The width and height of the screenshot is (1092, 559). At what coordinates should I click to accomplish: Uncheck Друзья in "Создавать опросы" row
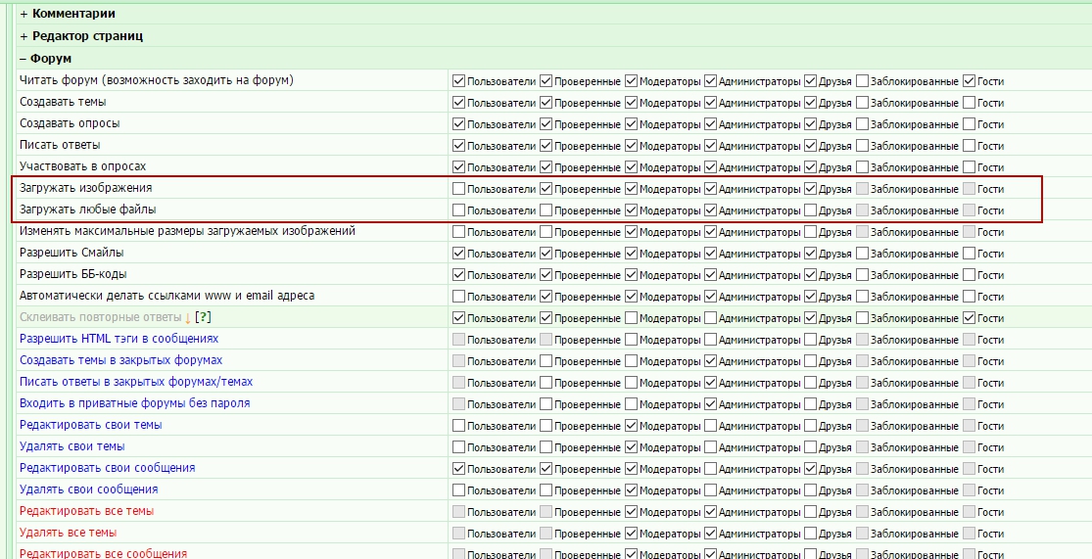coord(811,123)
